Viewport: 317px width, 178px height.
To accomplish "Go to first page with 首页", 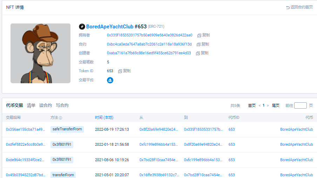I will click(252, 105).
